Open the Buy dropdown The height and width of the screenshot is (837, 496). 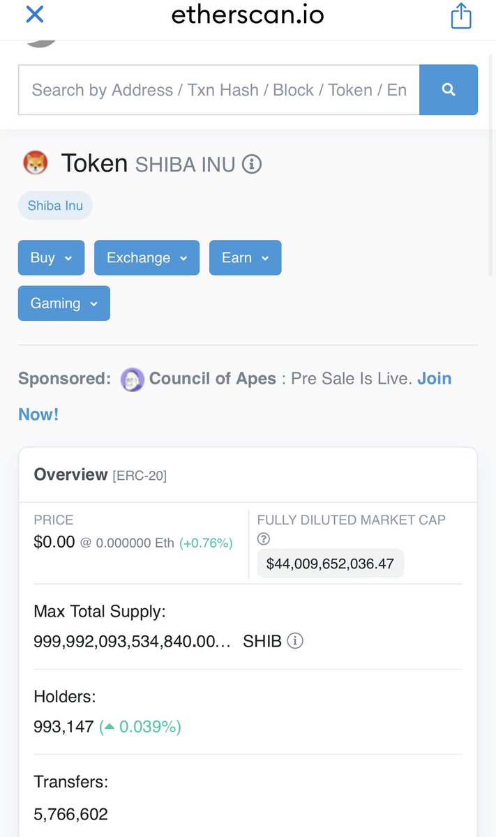click(x=51, y=257)
